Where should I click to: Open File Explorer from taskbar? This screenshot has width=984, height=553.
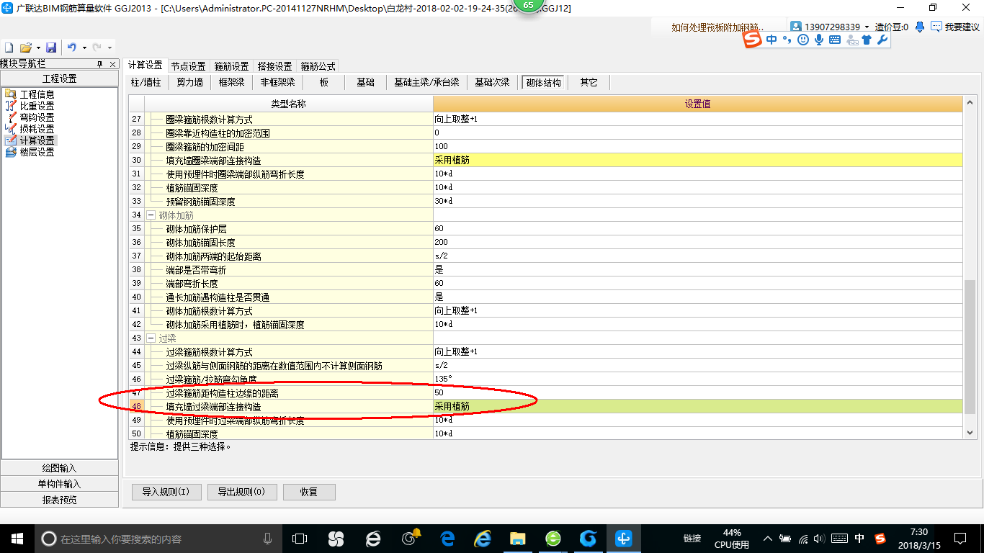pyautogui.click(x=517, y=538)
